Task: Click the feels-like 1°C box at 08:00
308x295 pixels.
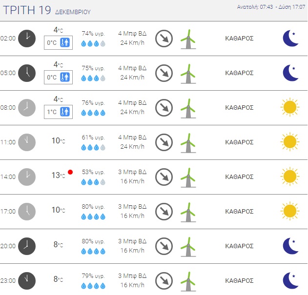Action: (x=58, y=112)
